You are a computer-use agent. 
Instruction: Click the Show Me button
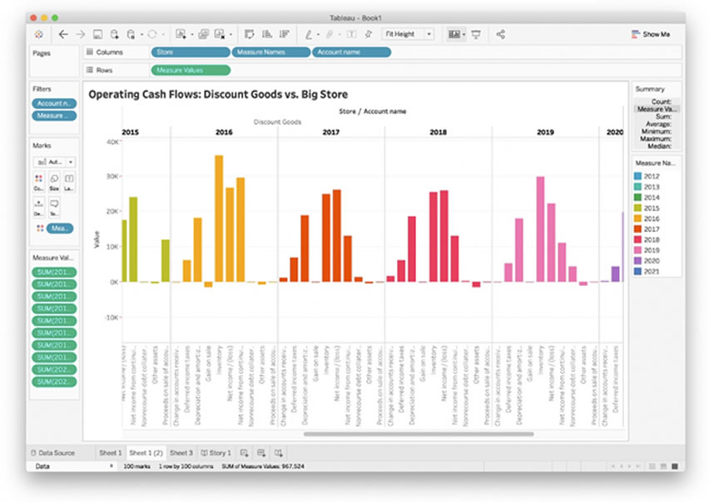tap(650, 34)
